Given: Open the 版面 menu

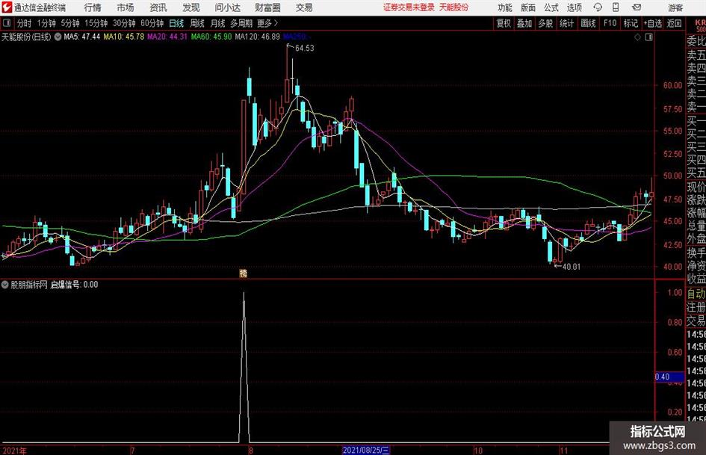Looking at the screenshot, I should [528, 7].
